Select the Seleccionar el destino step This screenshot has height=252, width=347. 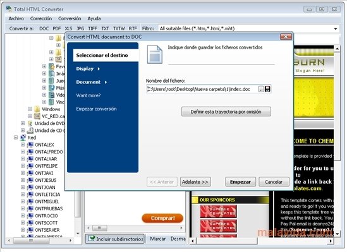(x=106, y=56)
